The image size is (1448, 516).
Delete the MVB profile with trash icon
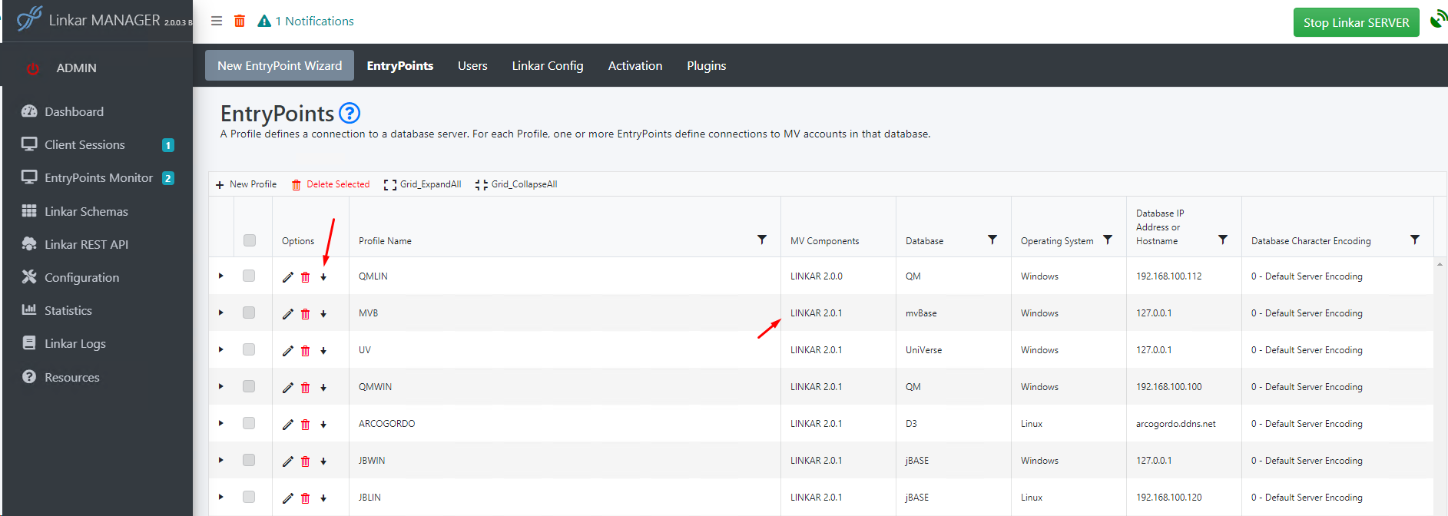[306, 314]
